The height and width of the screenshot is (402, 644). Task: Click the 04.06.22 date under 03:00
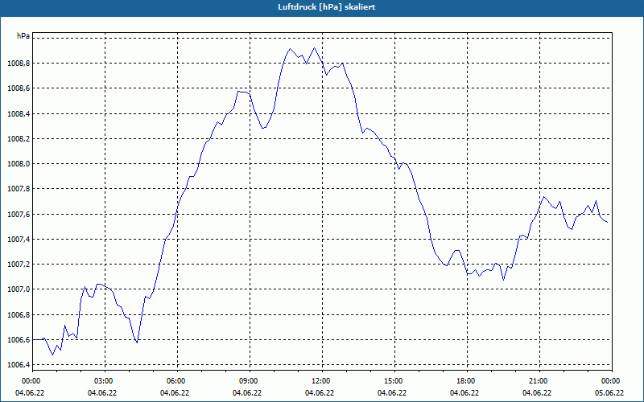click(102, 393)
